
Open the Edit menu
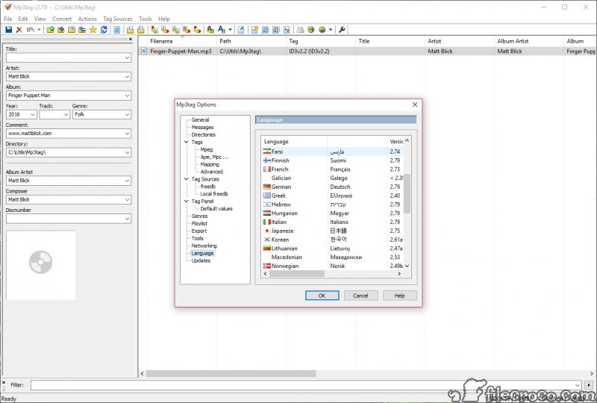click(x=23, y=19)
